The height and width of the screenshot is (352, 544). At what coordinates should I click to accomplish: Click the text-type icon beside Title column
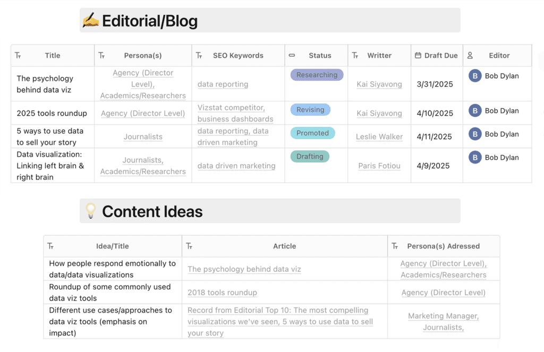tap(18, 55)
